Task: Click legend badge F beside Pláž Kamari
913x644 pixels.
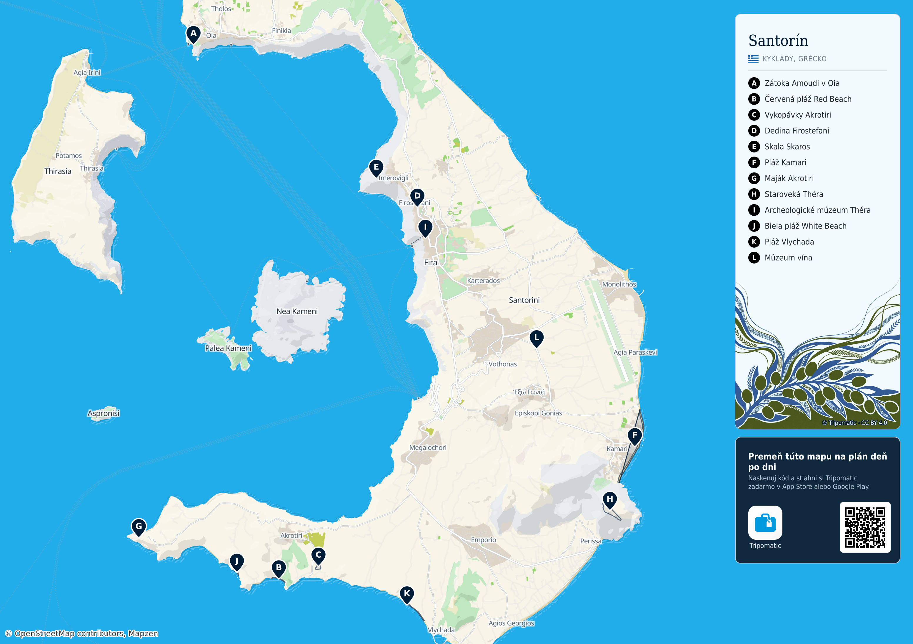Action: click(754, 162)
